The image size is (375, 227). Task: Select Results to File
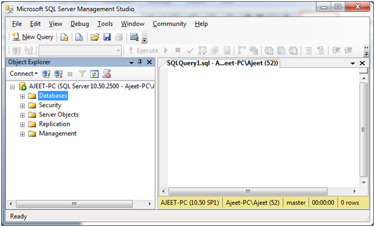click(x=293, y=51)
